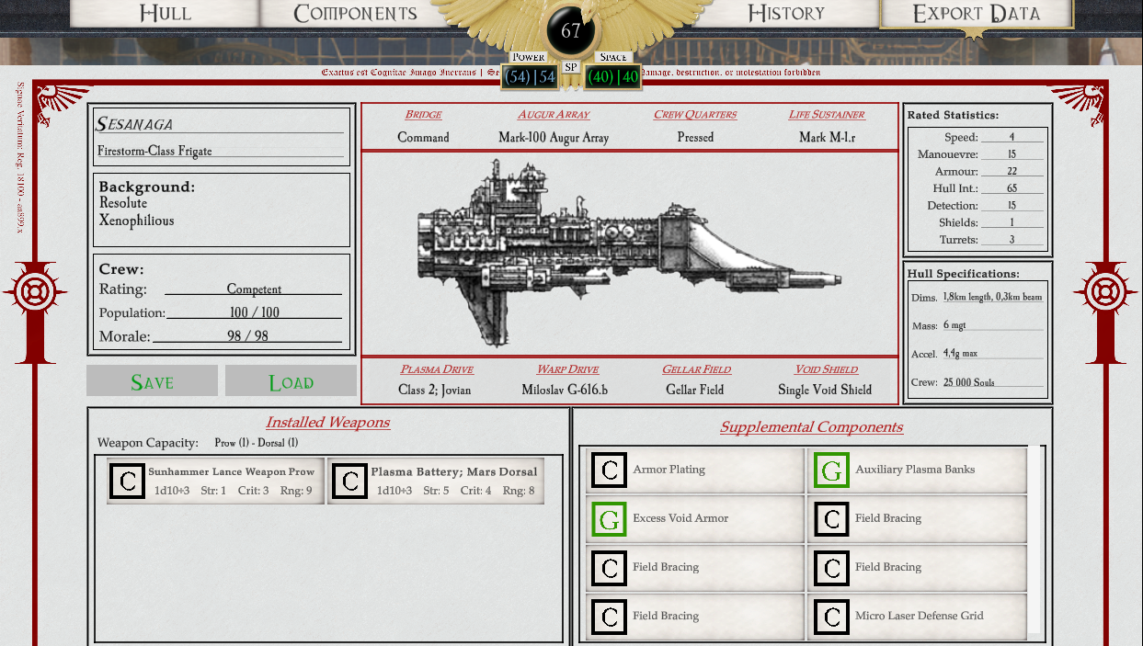Viewport: 1143px width, 646px height.
Task: Click the Detection statistic value 15
Action: point(1012,206)
